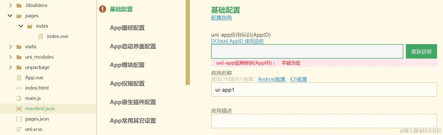
Task: Click the 应用名称 label
Action: tap(221, 73)
